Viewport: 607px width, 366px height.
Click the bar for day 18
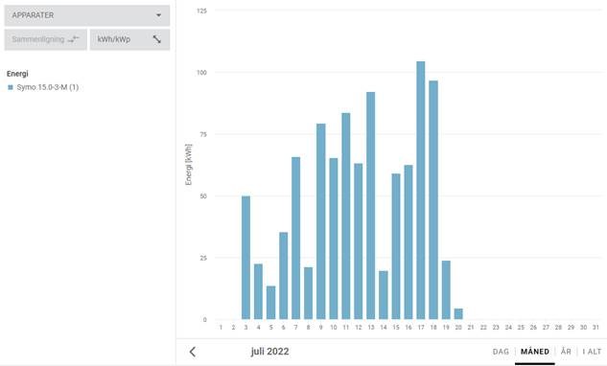click(433, 200)
